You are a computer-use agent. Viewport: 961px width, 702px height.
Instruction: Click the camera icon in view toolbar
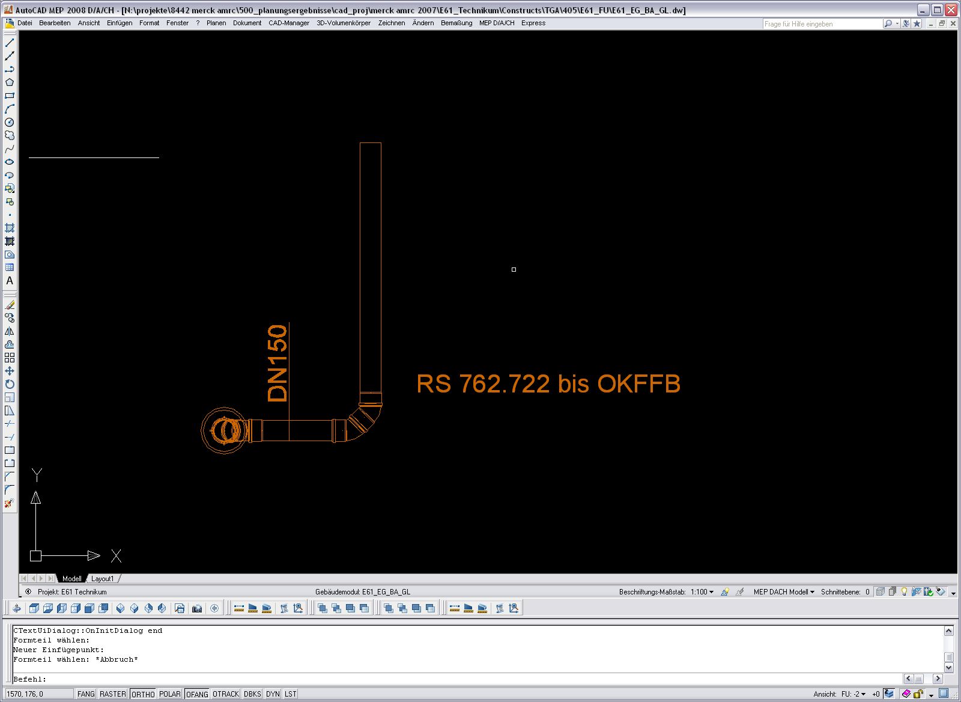click(x=197, y=608)
